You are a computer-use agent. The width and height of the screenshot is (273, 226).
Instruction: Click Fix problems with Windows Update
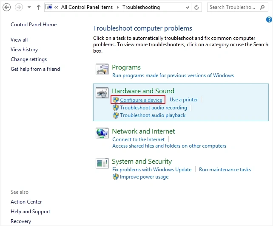click(x=152, y=170)
